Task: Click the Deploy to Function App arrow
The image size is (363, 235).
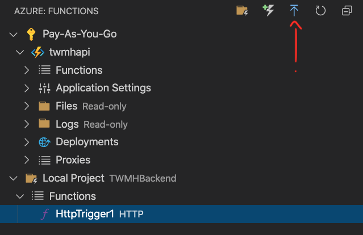Action: click(294, 10)
